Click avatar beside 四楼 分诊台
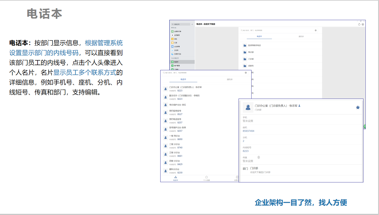 click(x=166, y=163)
